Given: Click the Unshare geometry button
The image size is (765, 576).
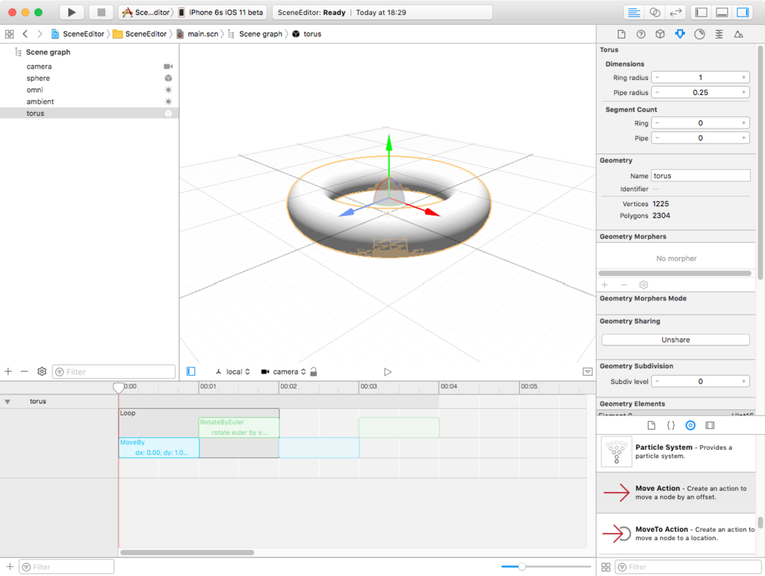Looking at the screenshot, I should 675,340.
